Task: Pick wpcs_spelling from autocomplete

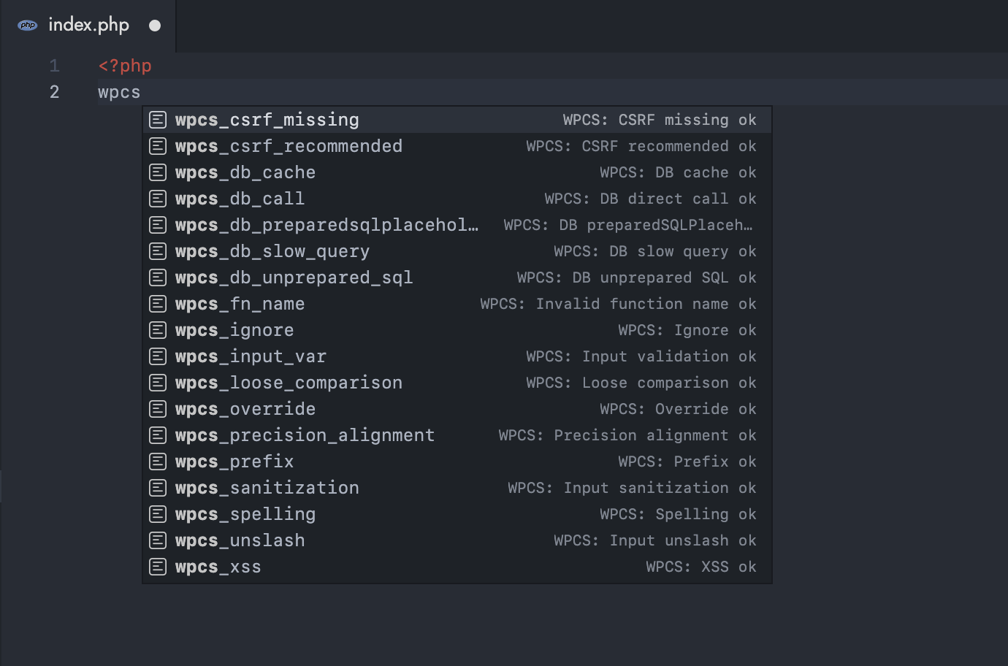Action: point(457,514)
